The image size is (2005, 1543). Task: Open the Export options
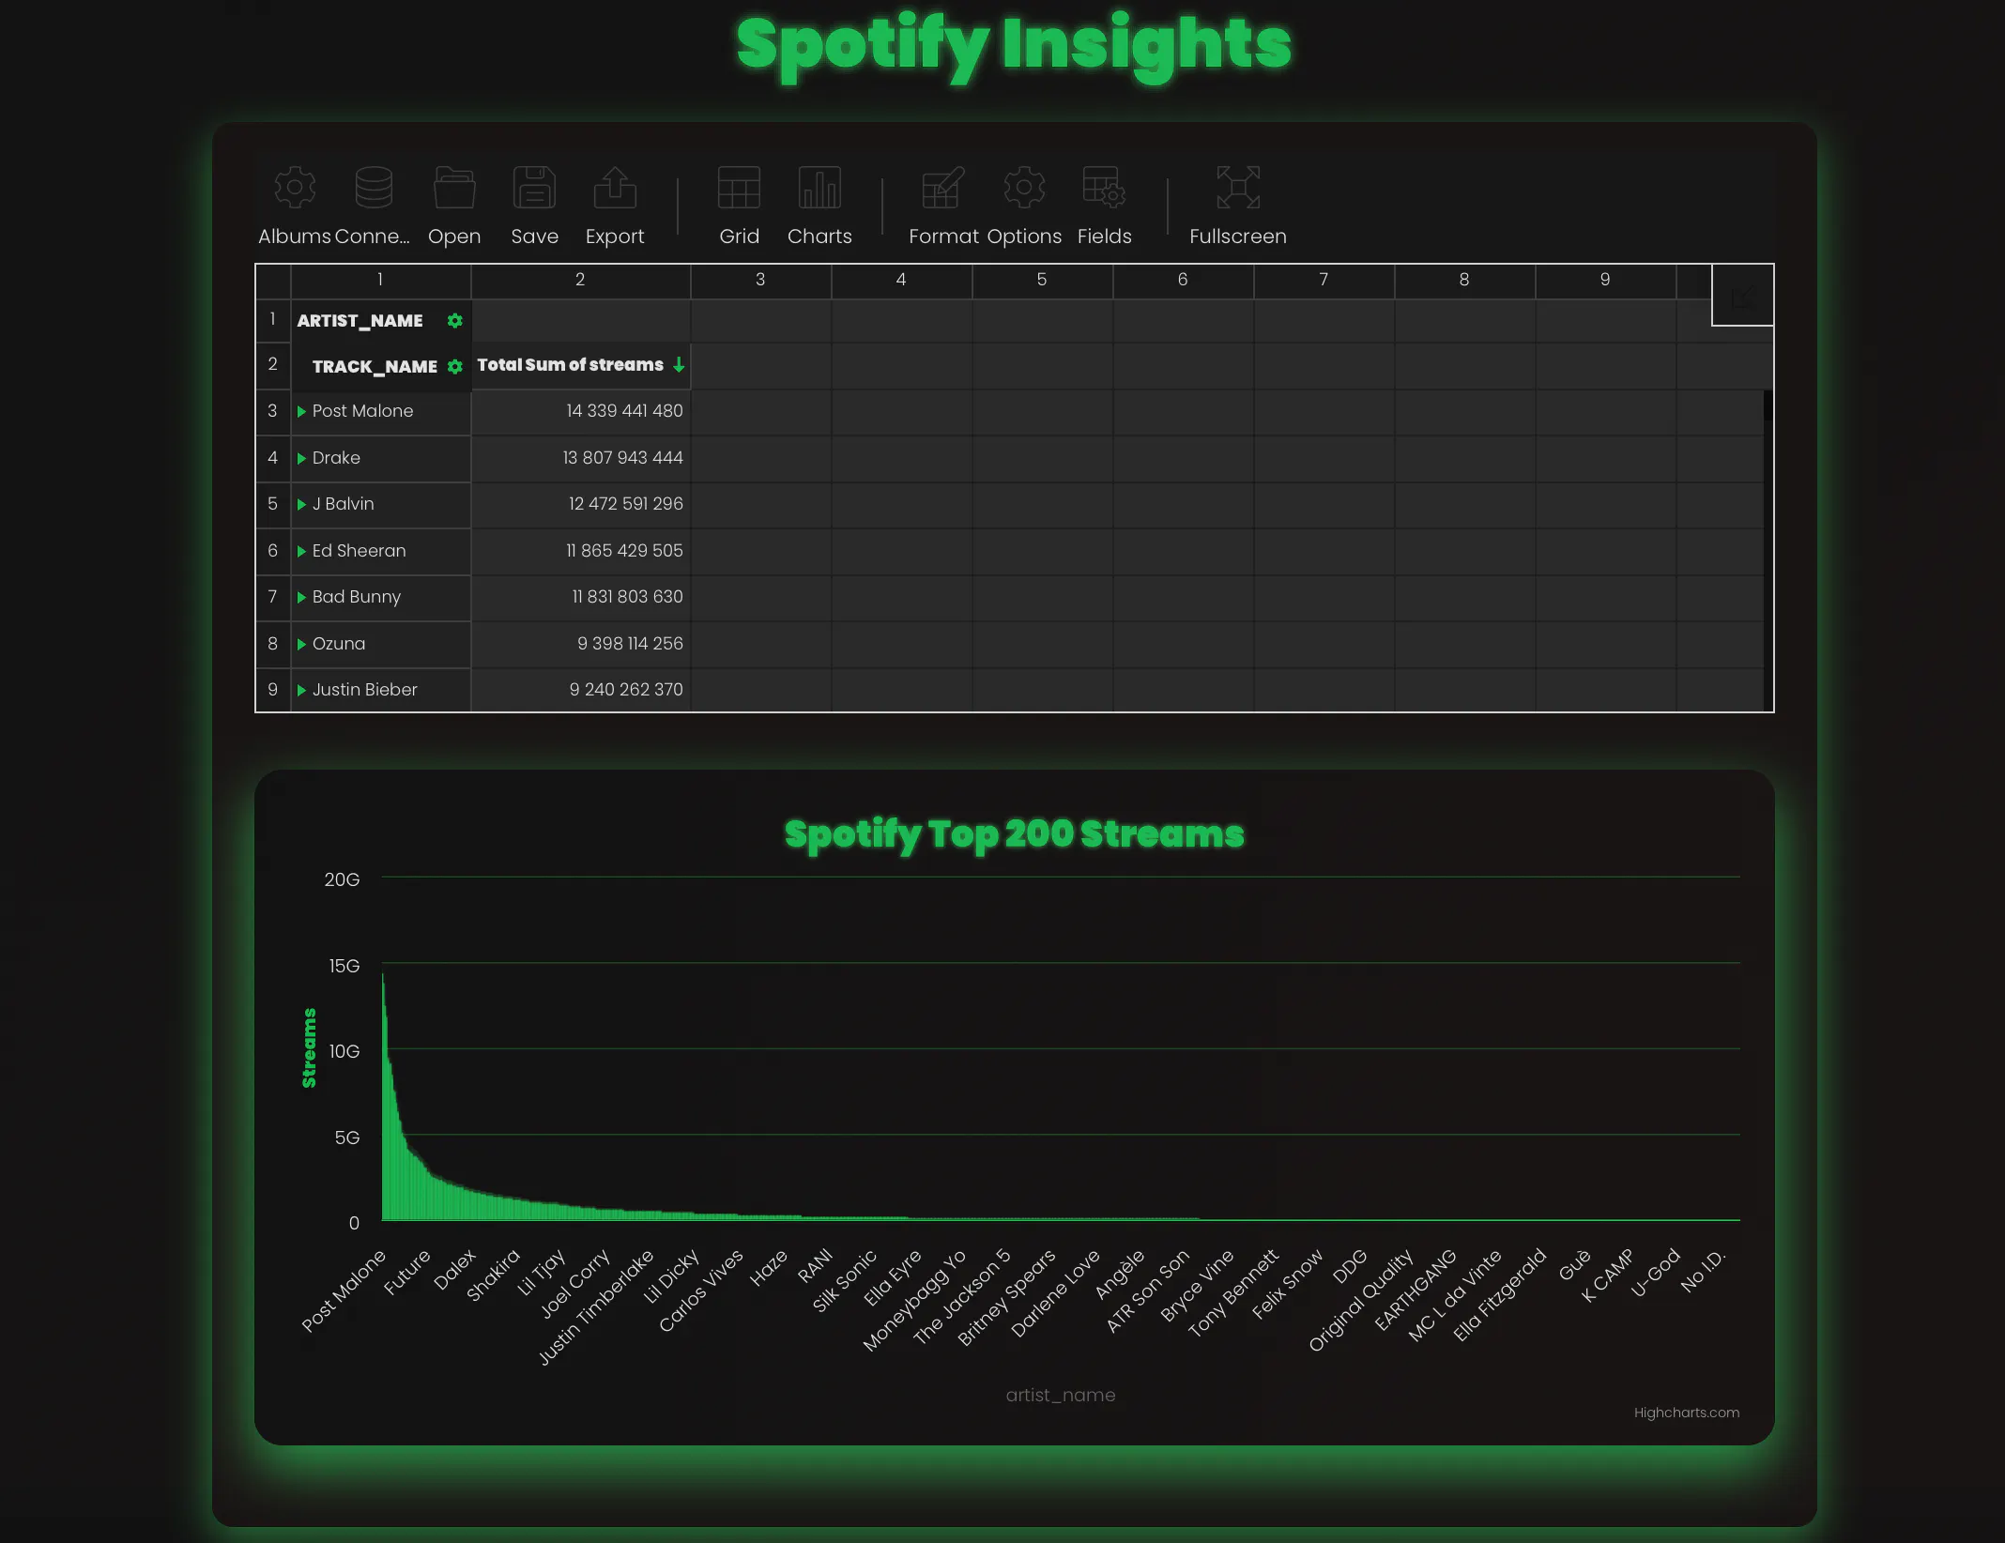click(x=615, y=206)
